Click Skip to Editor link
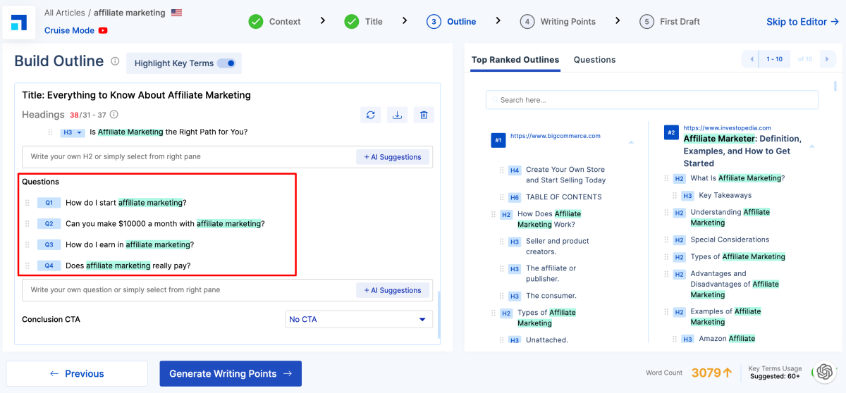This screenshot has width=846, height=393. (802, 22)
